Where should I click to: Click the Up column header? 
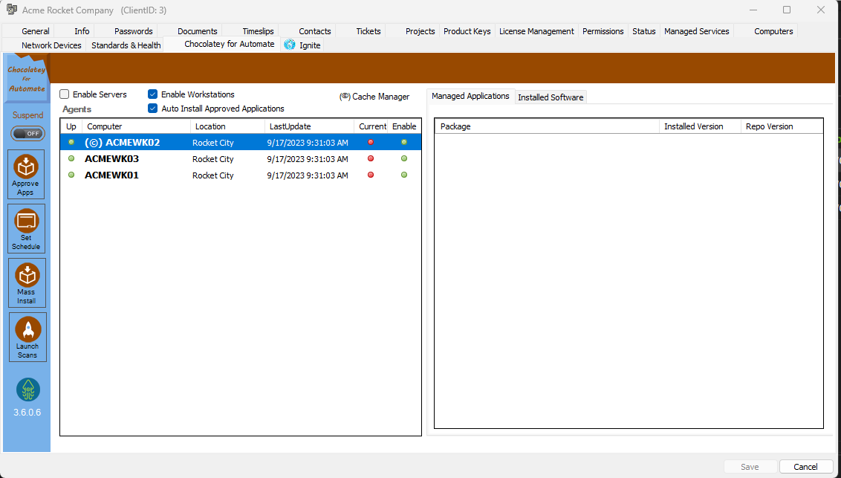pyautogui.click(x=71, y=126)
